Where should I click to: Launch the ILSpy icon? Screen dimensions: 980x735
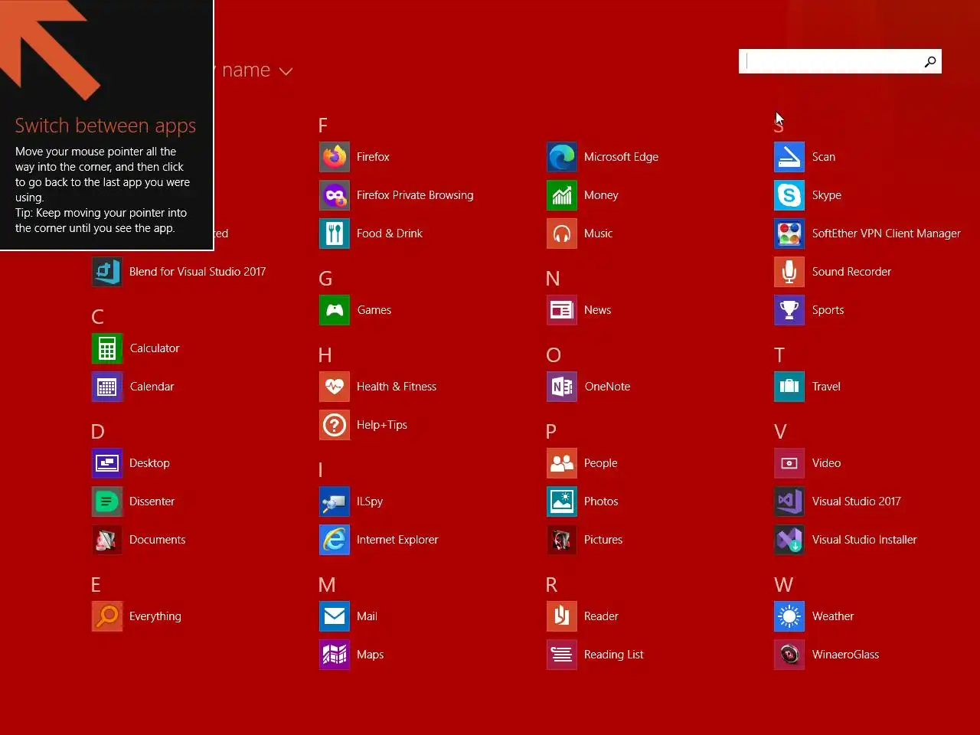(335, 501)
